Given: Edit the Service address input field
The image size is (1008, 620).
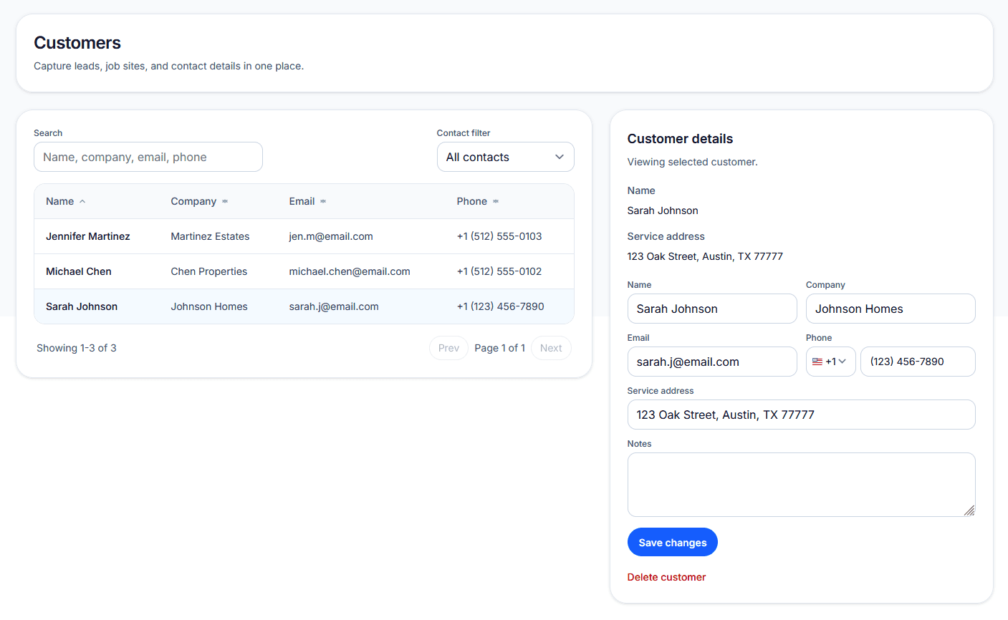Looking at the screenshot, I should [802, 415].
